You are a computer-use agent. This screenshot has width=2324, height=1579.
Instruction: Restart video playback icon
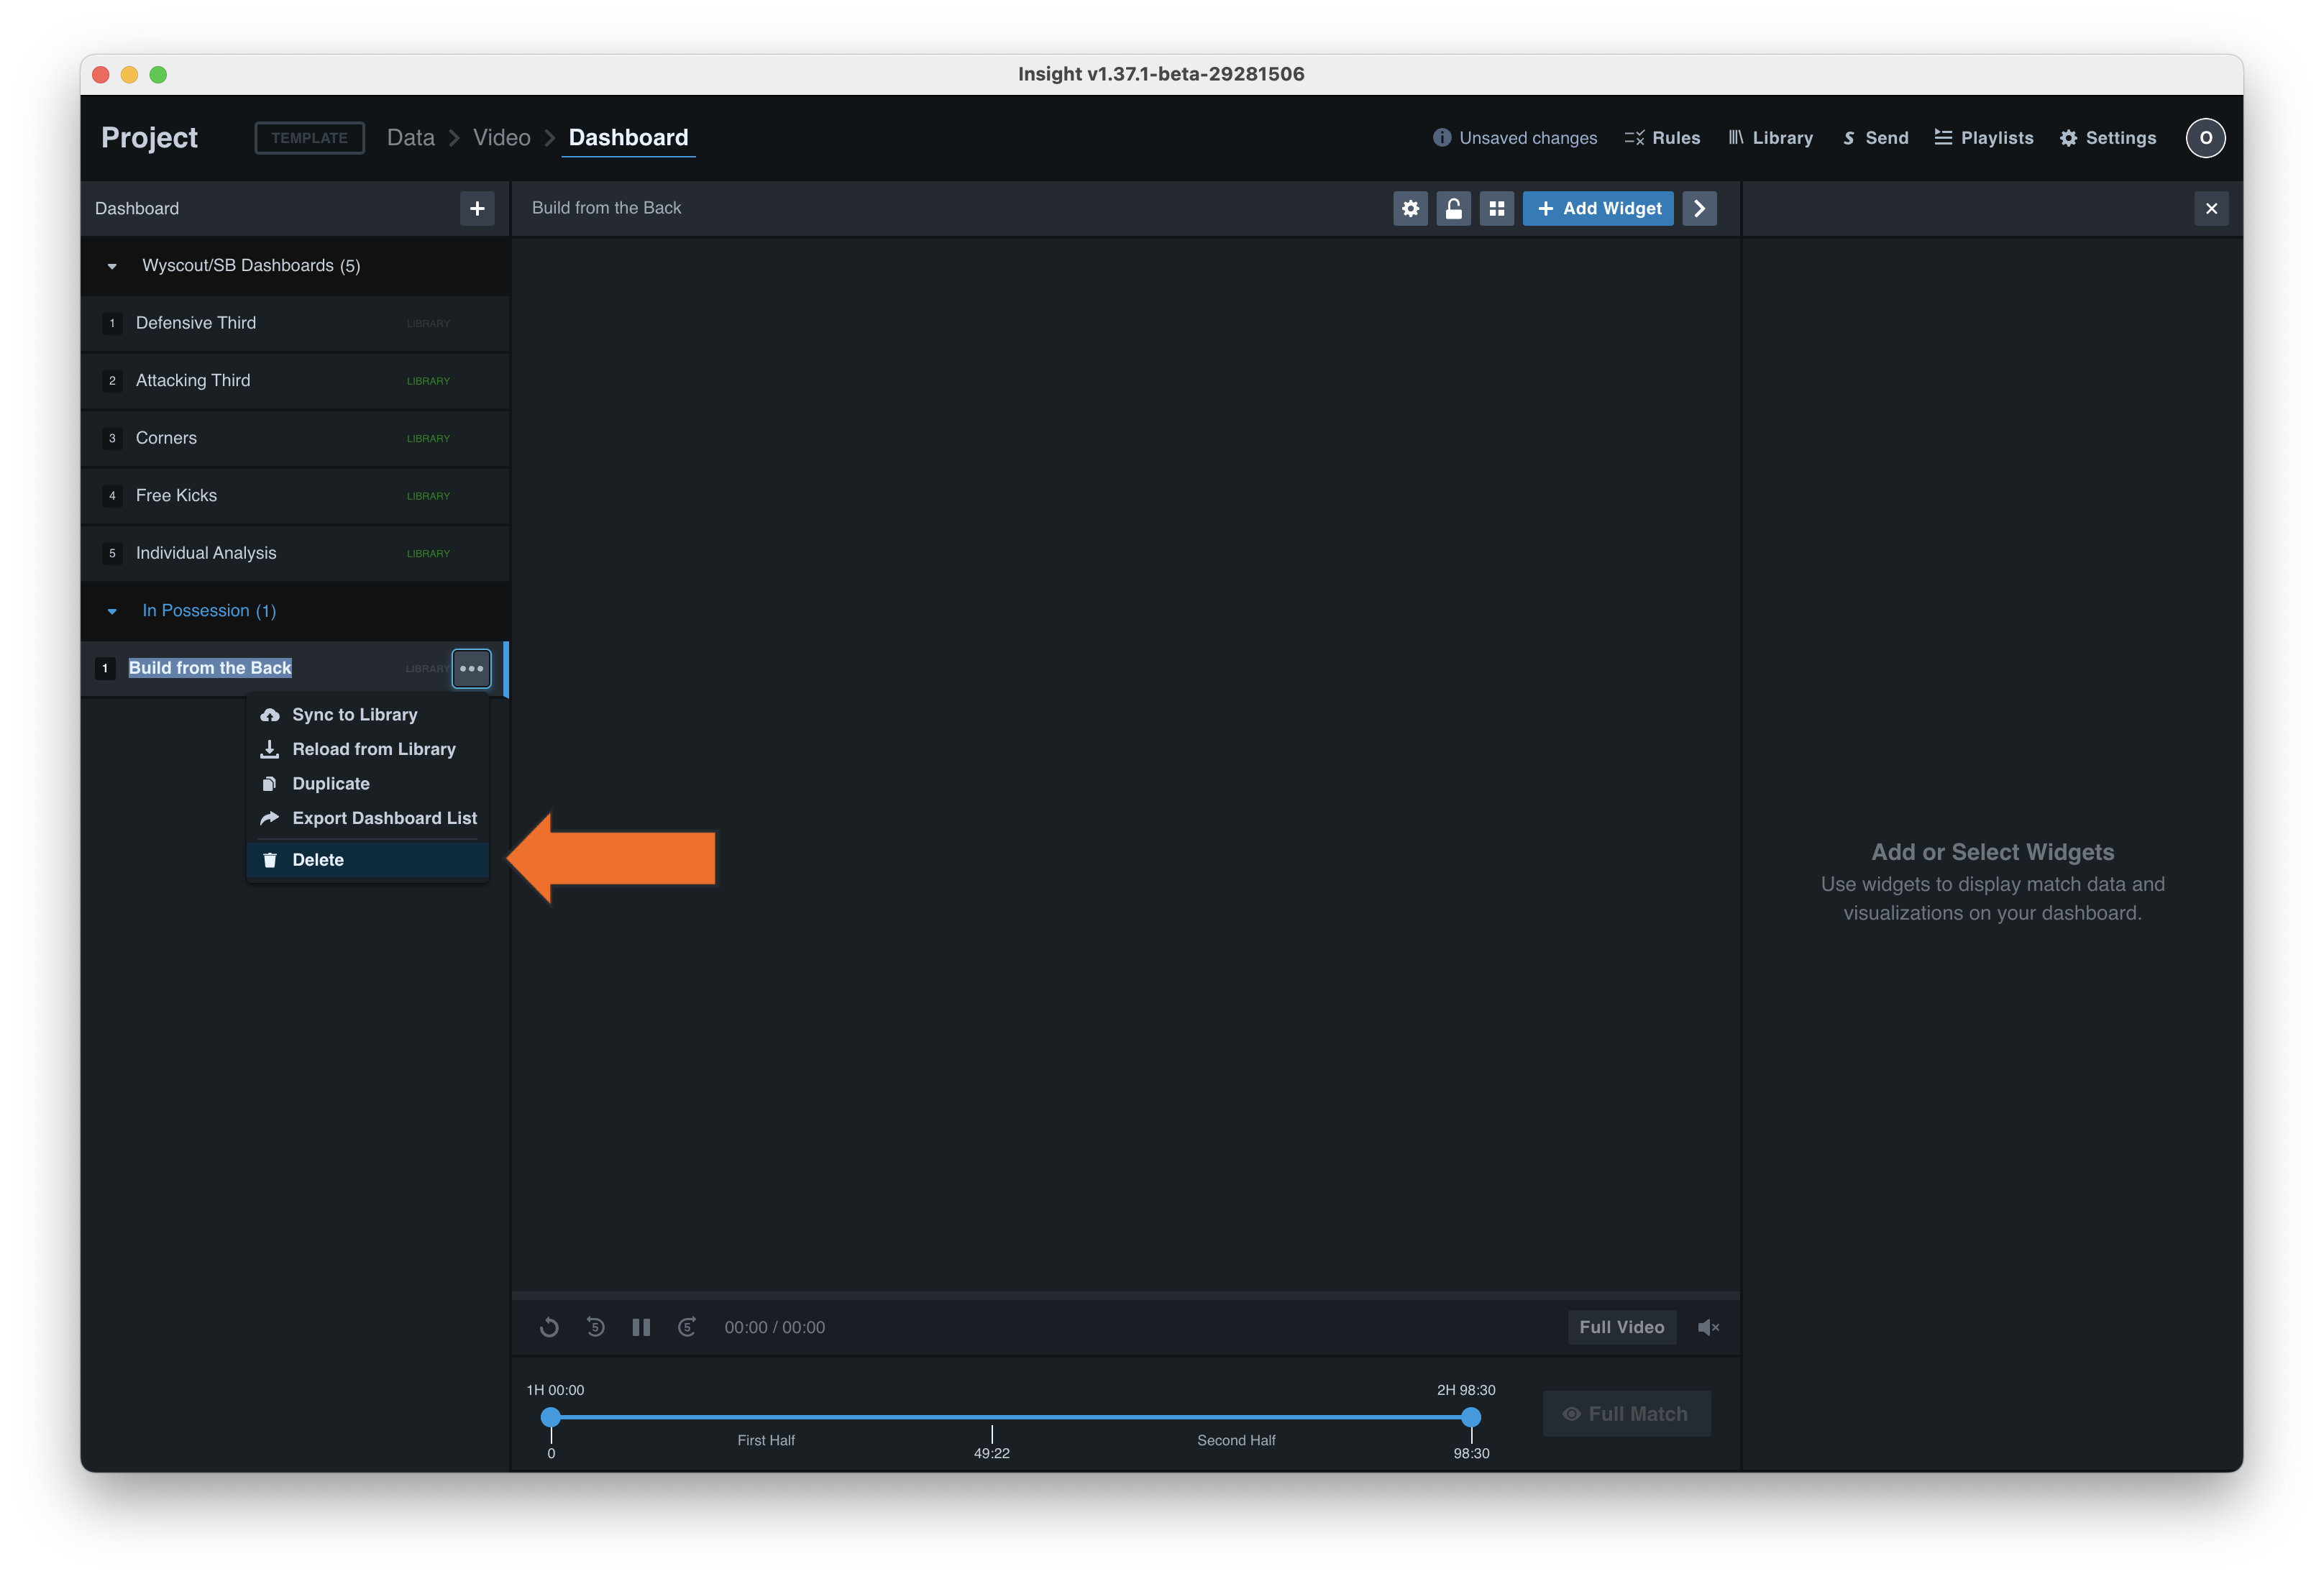click(549, 1327)
